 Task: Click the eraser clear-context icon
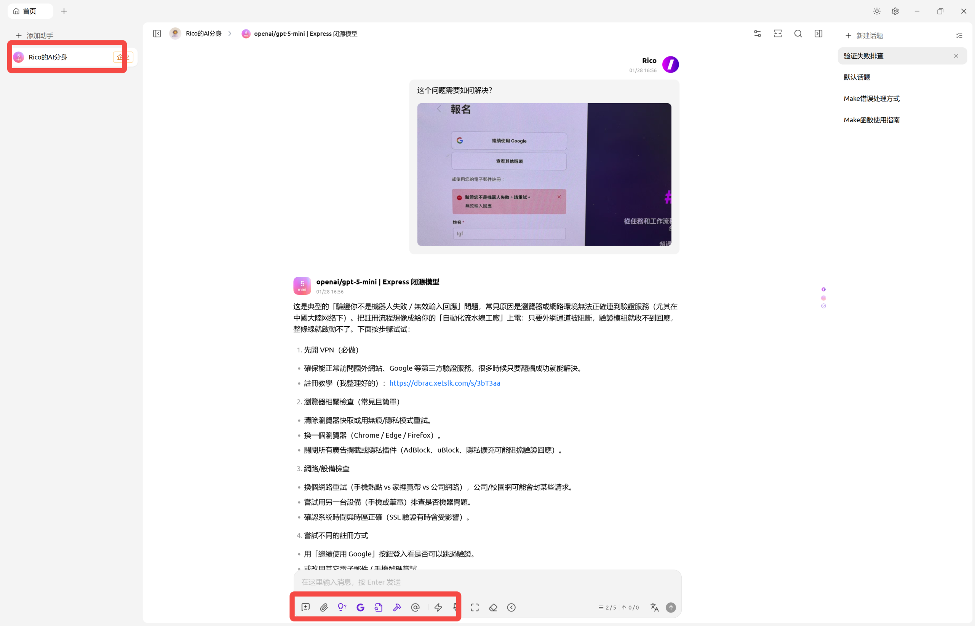click(x=493, y=607)
